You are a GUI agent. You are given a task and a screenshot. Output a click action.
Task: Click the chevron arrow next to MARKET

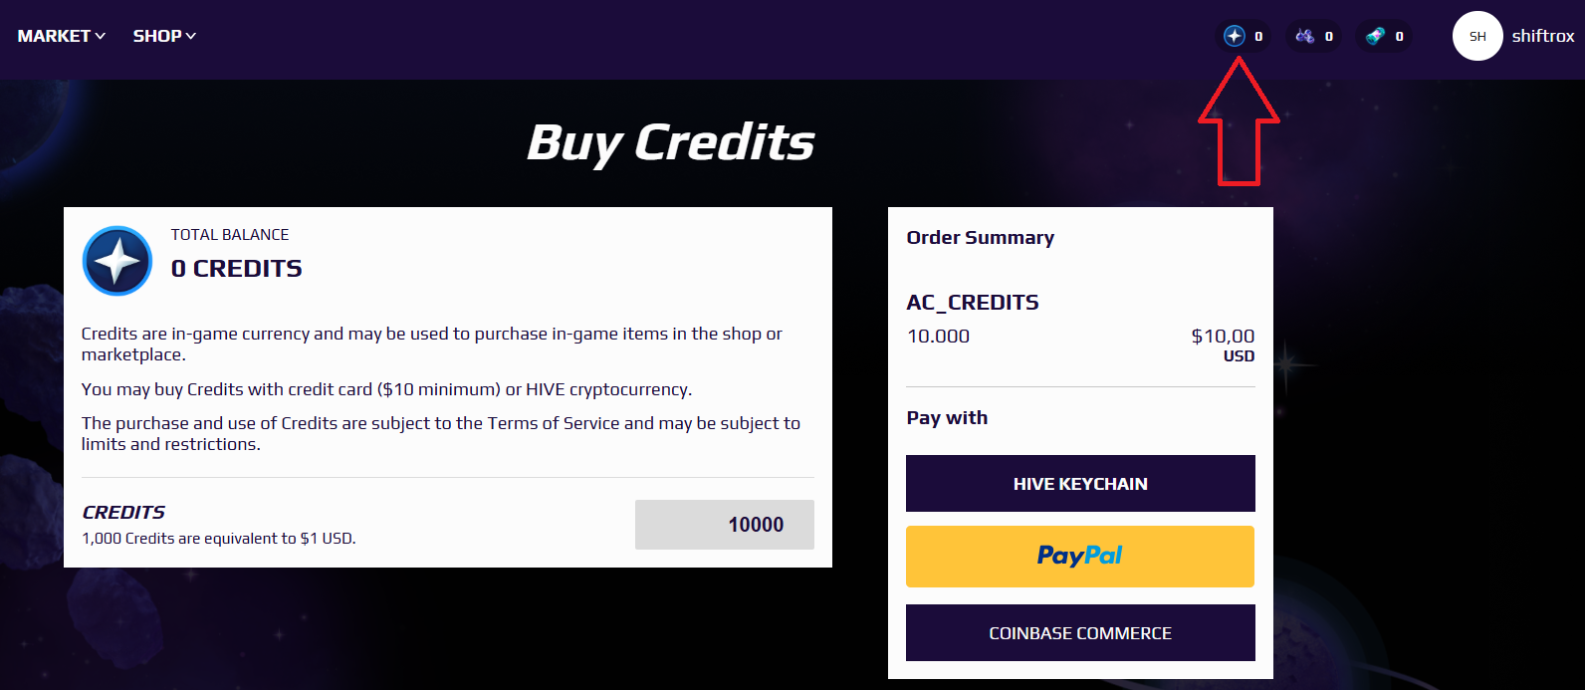pos(100,37)
